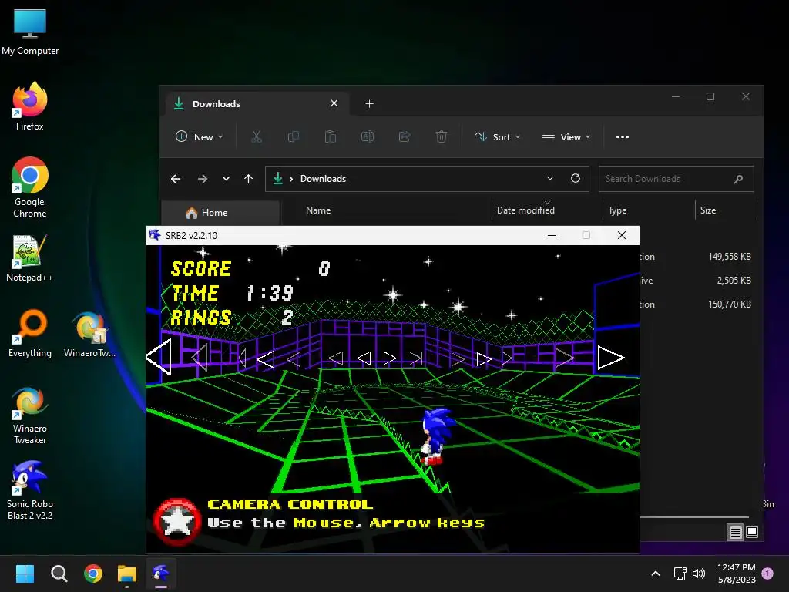Click the Paste icon in Explorer toolbar
This screenshot has width=789, height=592.
click(x=330, y=136)
